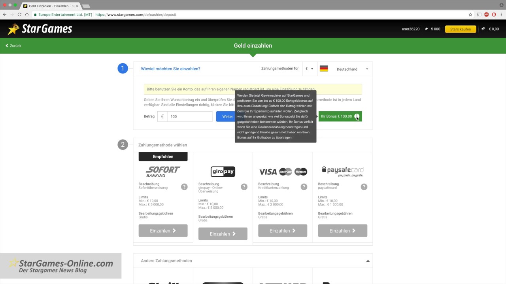The height and width of the screenshot is (284, 506).
Task: Click Zurück to go back
Action: coord(13,46)
